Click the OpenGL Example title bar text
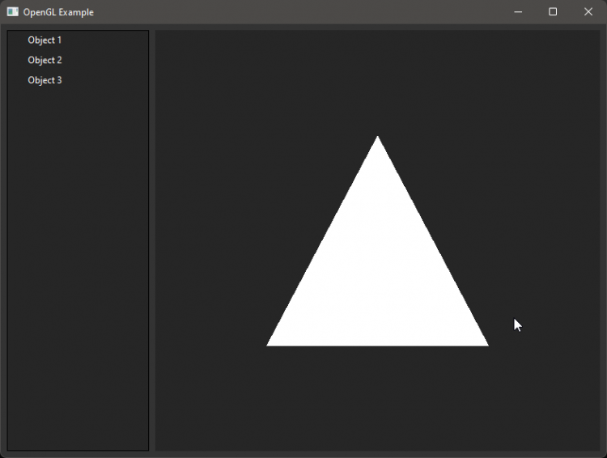The image size is (607, 458). pos(58,12)
